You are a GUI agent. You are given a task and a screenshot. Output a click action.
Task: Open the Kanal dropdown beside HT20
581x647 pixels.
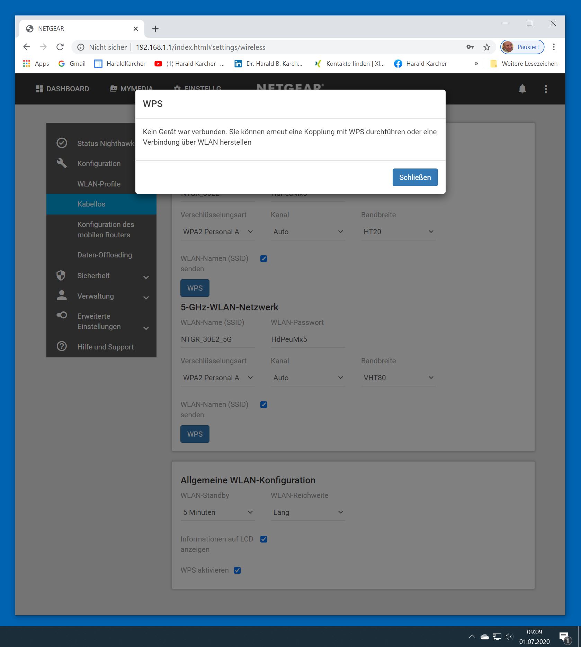coord(308,231)
